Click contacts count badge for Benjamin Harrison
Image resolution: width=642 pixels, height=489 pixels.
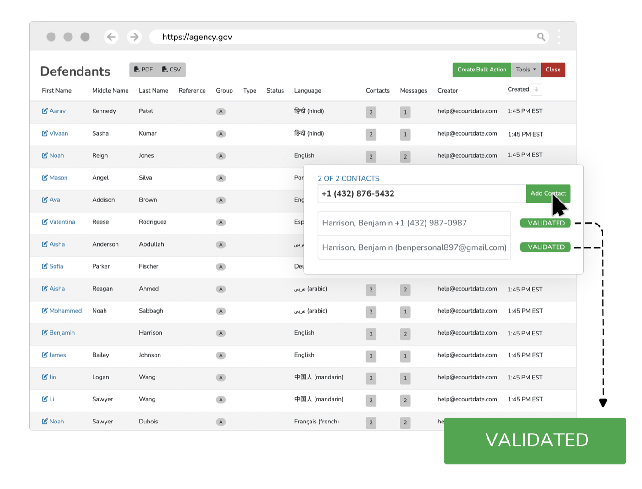pos(371,334)
